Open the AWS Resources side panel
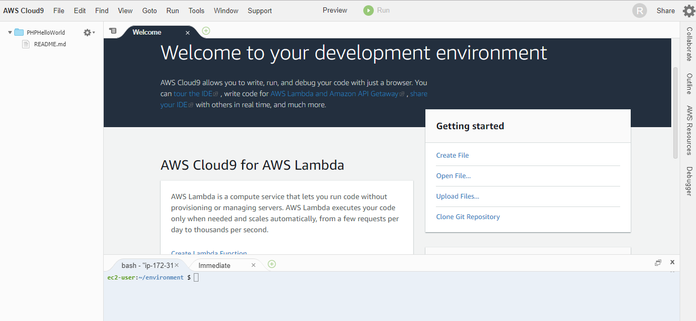 (x=689, y=130)
